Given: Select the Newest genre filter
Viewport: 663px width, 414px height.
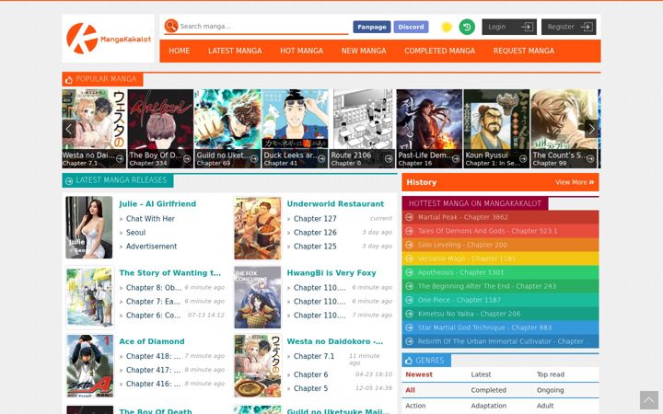Looking at the screenshot, I should click(x=419, y=374).
